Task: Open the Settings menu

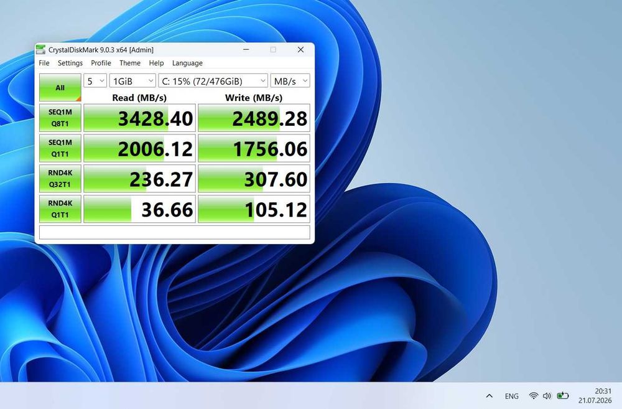Action: 70,63
